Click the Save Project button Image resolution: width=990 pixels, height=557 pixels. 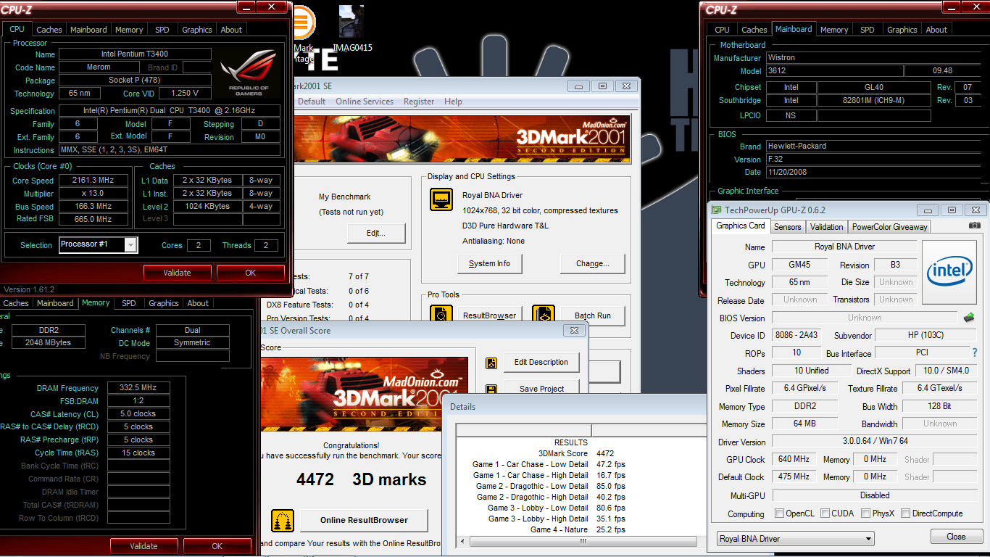point(541,389)
